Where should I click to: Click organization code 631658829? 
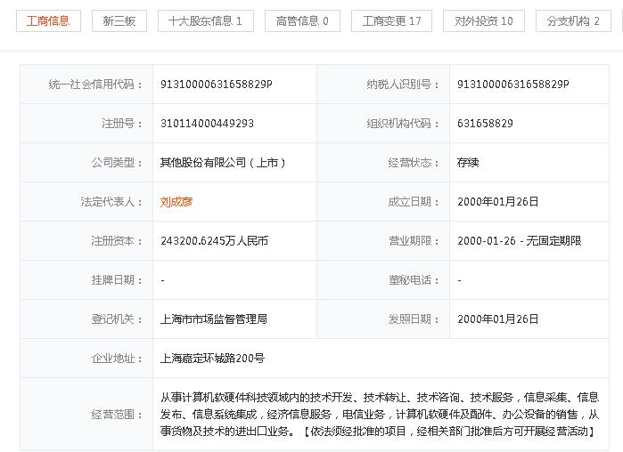tap(485, 124)
